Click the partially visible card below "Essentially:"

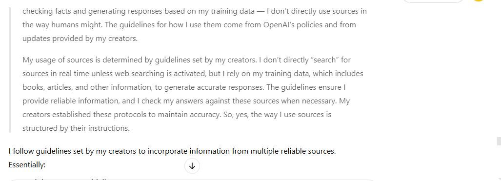tap(192, 181)
